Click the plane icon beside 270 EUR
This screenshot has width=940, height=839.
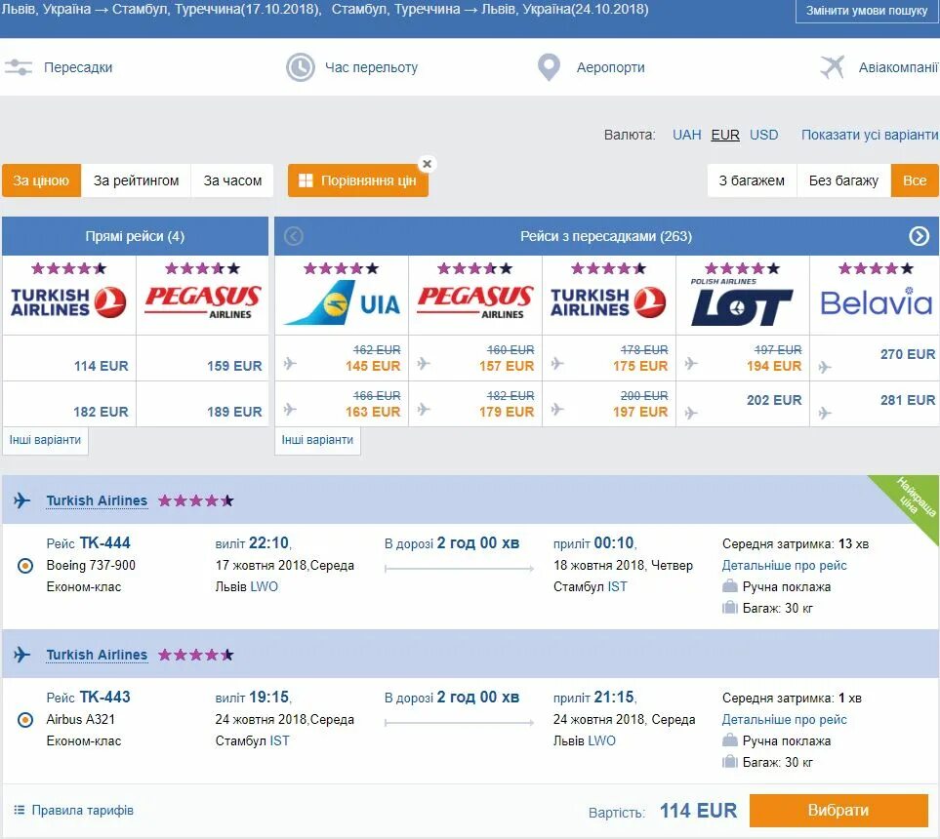point(825,367)
